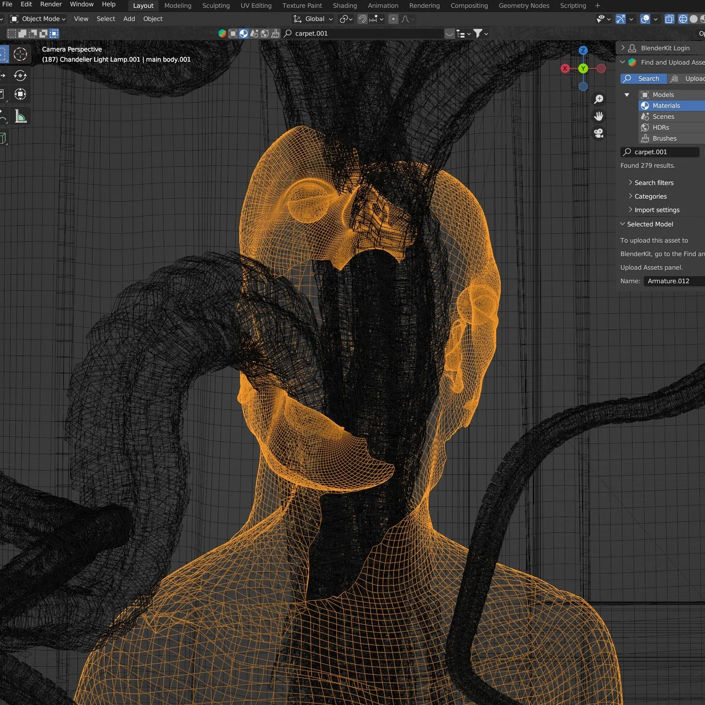The height and width of the screenshot is (705, 705).
Task: Select the Measure tool
Action: [x=20, y=116]
